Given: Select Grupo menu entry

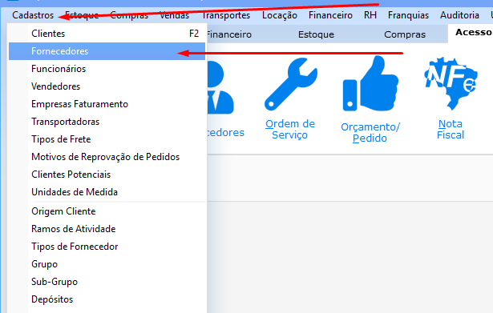Looking at the screenshot, I should 107,264.
